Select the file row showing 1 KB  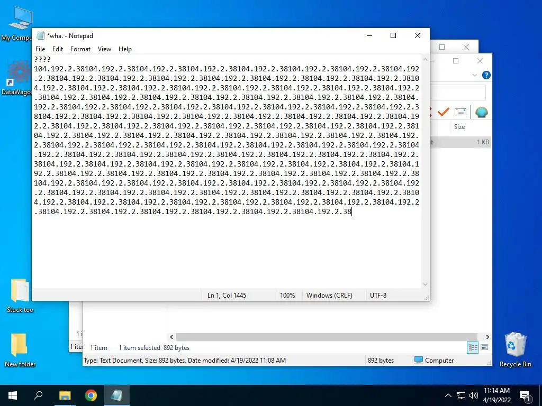460,142
